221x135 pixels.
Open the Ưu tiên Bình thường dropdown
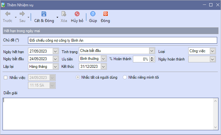(x=103, y=59)
